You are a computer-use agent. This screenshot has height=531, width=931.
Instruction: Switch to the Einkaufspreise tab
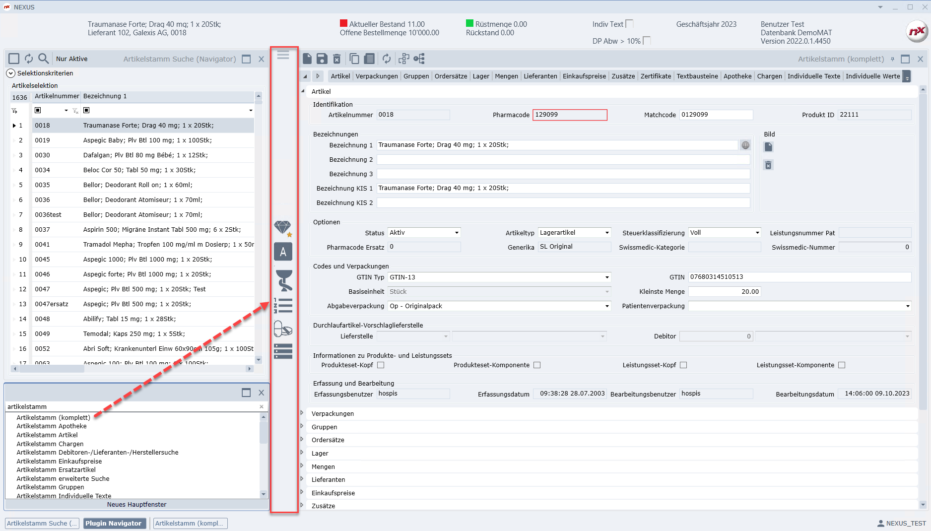point(584,76)
